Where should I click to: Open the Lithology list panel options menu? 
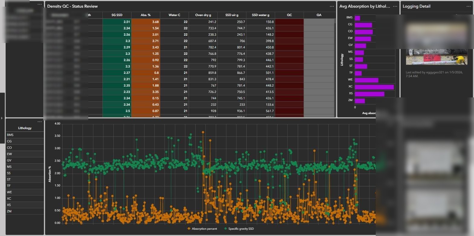pyautogui.click(x=40, y=122)
